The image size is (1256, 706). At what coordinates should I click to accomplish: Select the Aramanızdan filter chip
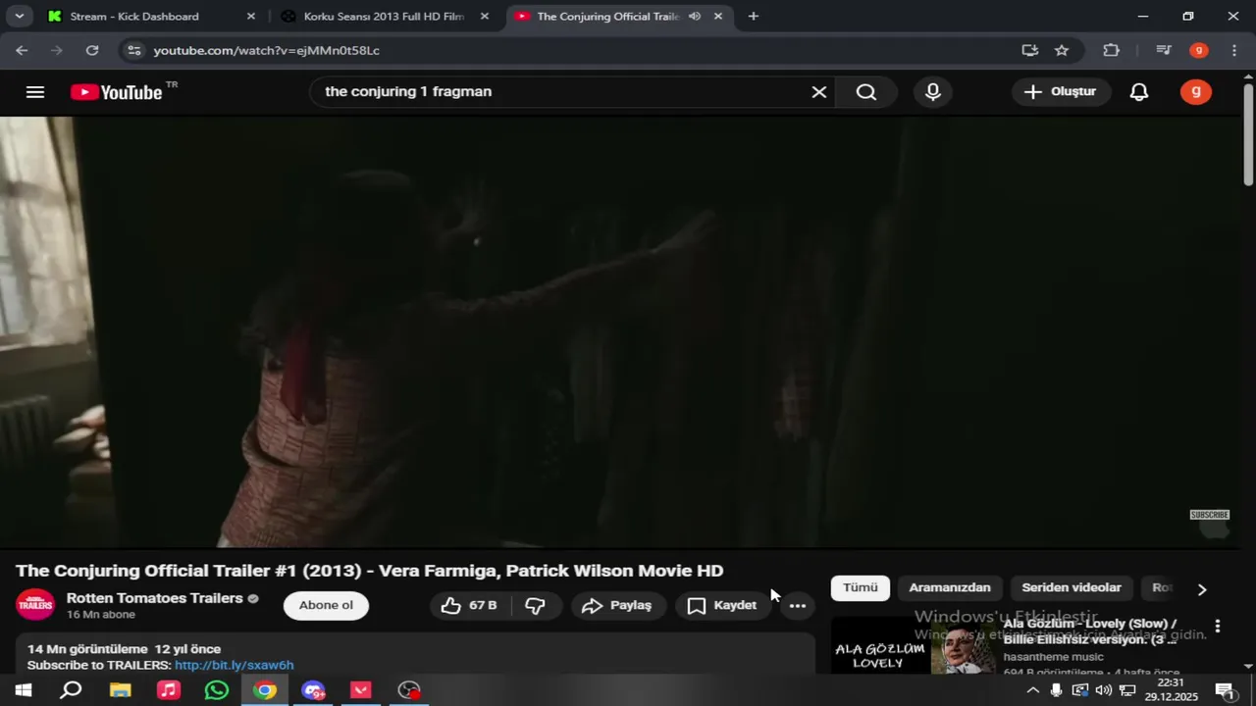(x=950, y=588)
